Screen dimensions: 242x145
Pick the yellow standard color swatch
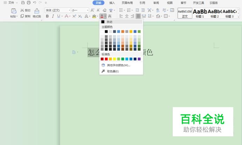point(114,59)
